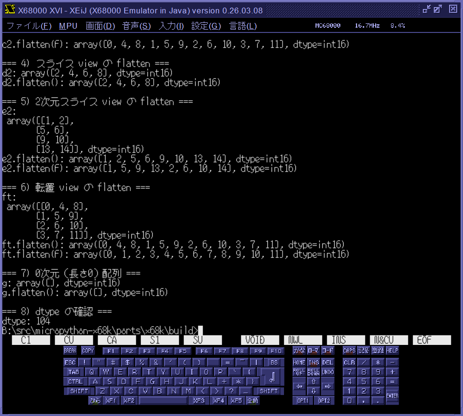Viewport: 463px width, 416px height.
Task: Tap the space bar on virtual keyboard
Action: (x=163, y=401)
